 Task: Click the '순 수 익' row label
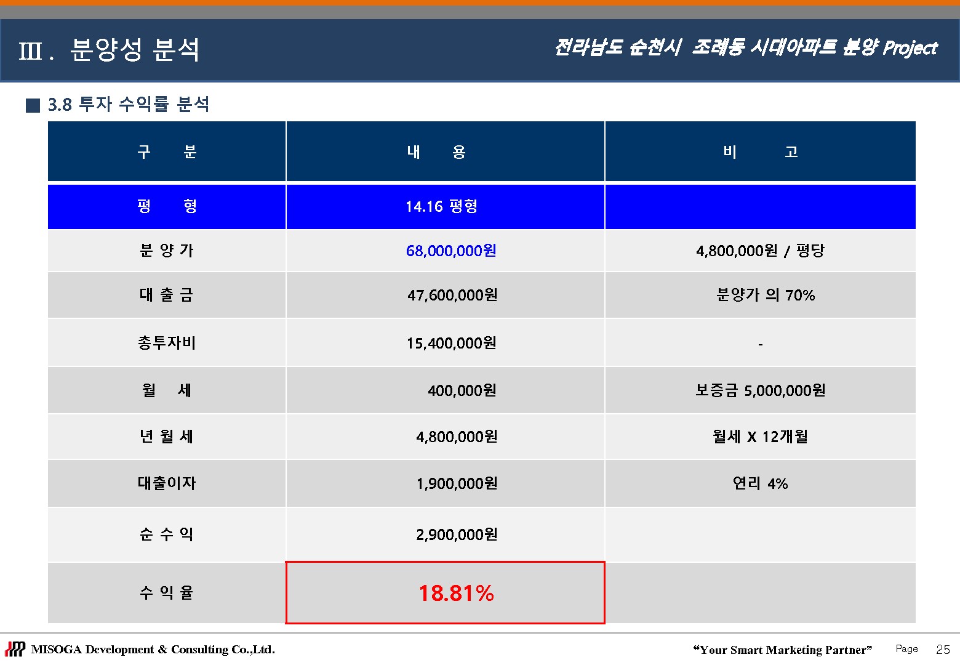click(x=167, y=534)
